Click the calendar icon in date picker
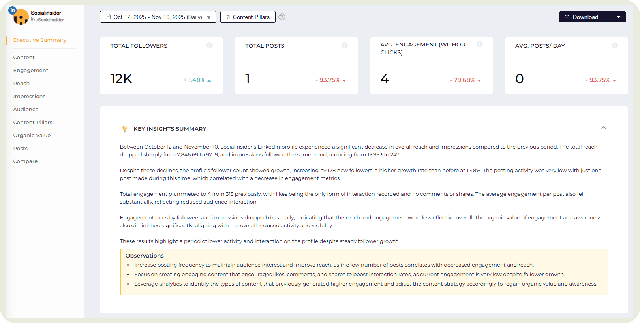 coord(108,17)
